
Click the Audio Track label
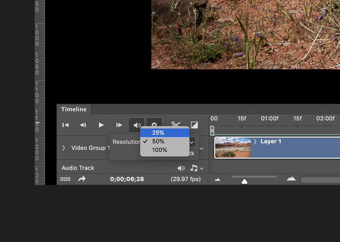78,168
